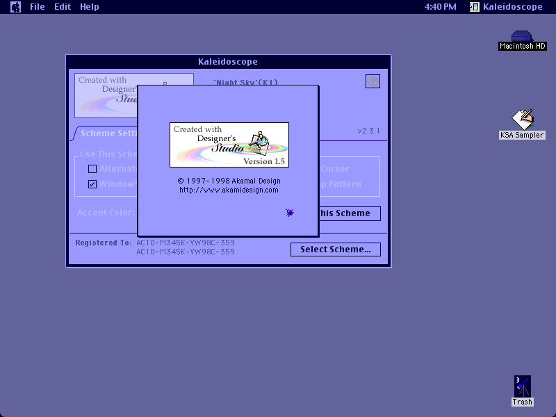Click the Accent Color label

tap(106, 213)
